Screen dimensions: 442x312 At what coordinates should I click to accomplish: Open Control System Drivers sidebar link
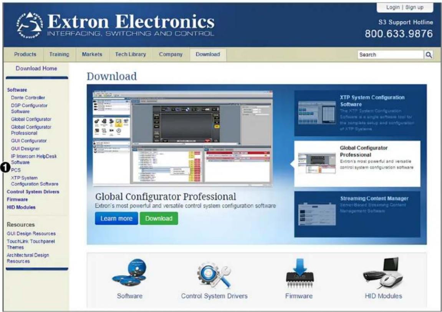click(x=33, y=192)
